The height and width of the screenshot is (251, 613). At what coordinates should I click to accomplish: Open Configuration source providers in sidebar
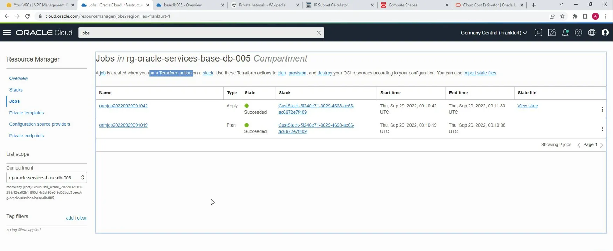[x=40, y=124]
